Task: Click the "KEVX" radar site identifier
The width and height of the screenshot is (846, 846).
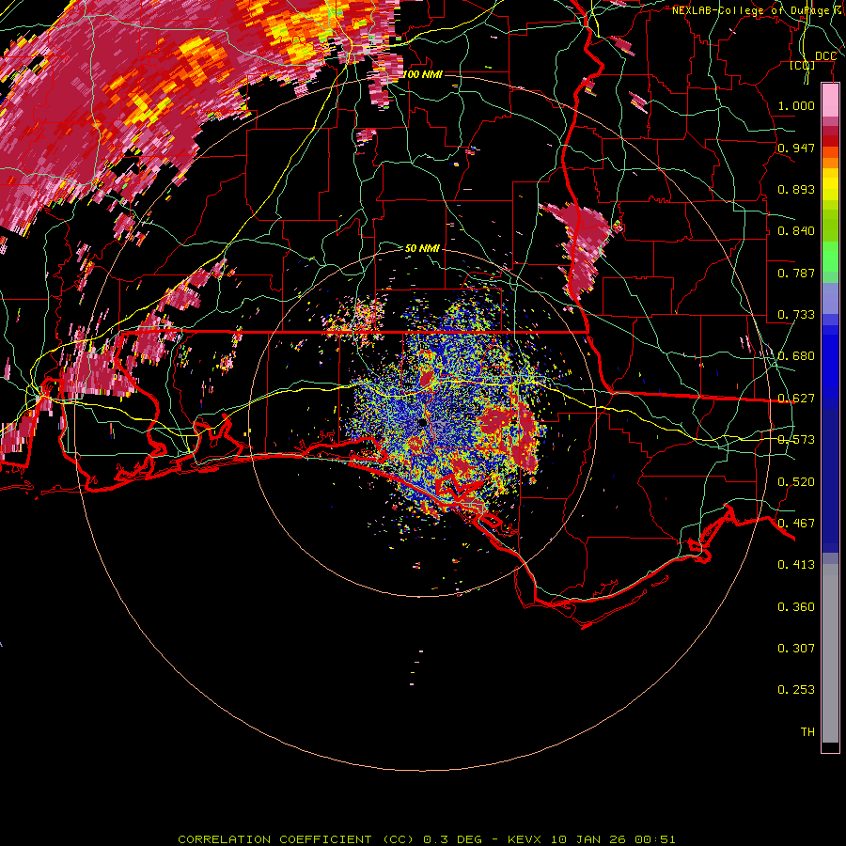Action: (526, 839)
